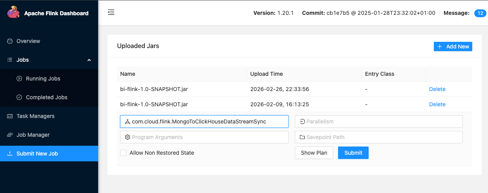Enable Allow Non Restored State checkbox

coord(123,153)
